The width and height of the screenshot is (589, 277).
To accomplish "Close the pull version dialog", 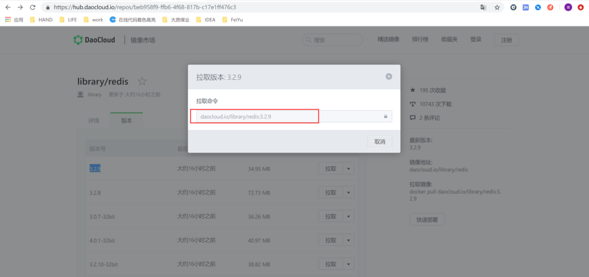I will pyautogui.click(x=389, y=76).
